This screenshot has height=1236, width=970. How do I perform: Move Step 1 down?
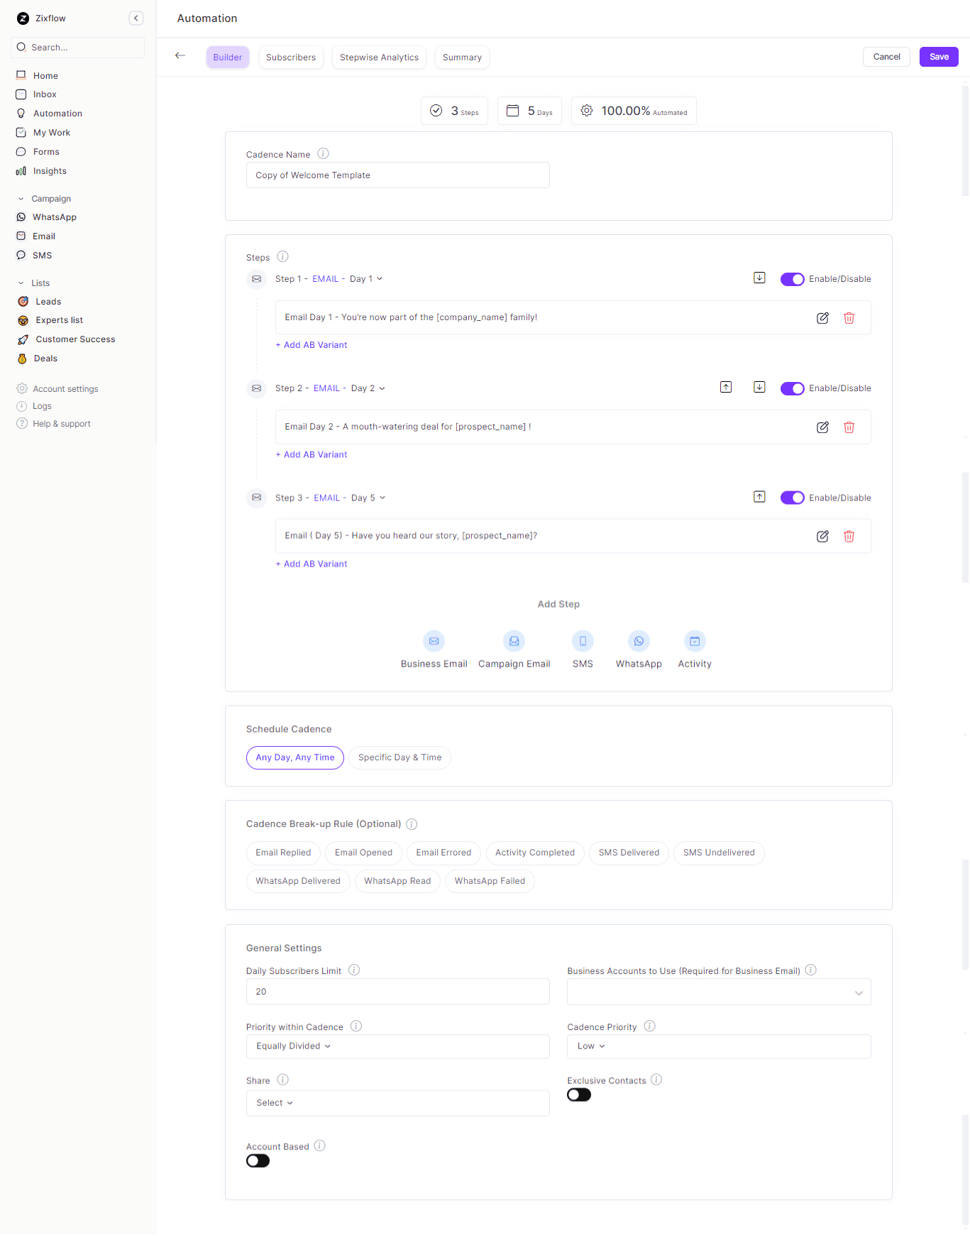[759, 278]
